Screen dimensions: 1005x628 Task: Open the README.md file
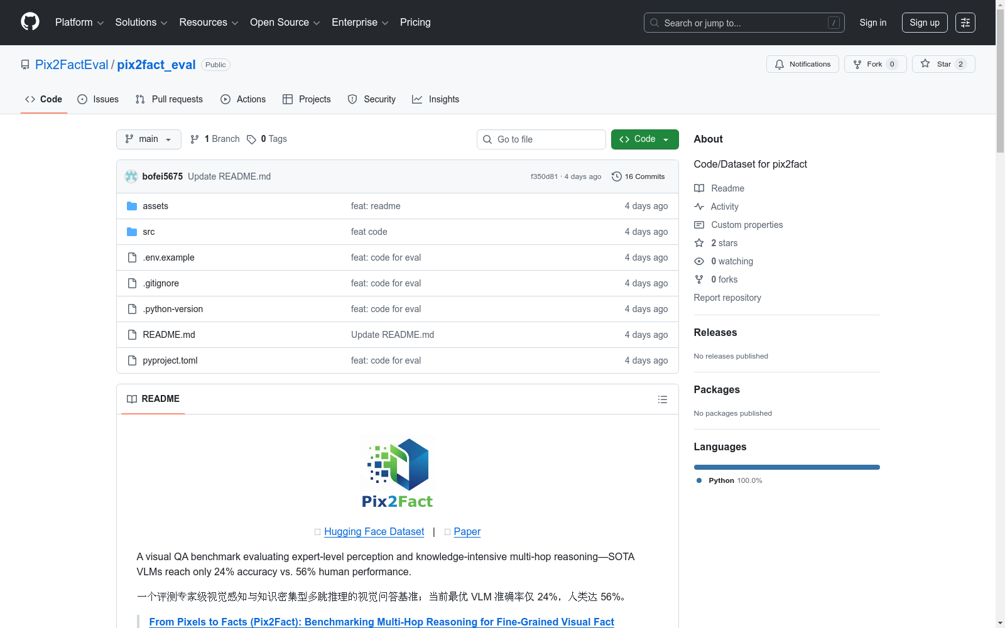(x=169, y=335)
